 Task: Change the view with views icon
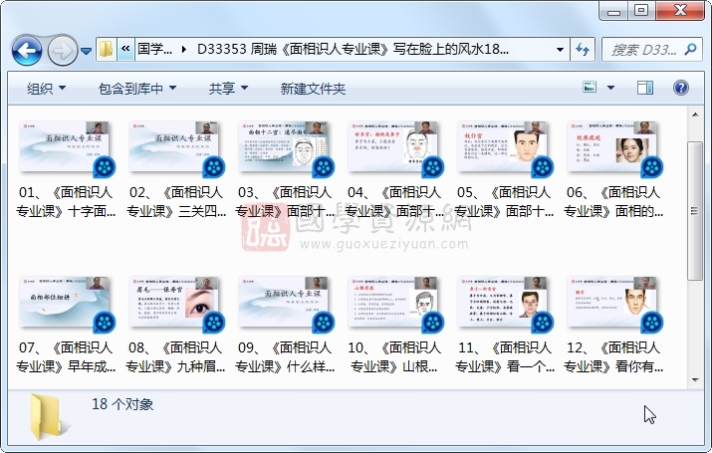pos(590,88)
